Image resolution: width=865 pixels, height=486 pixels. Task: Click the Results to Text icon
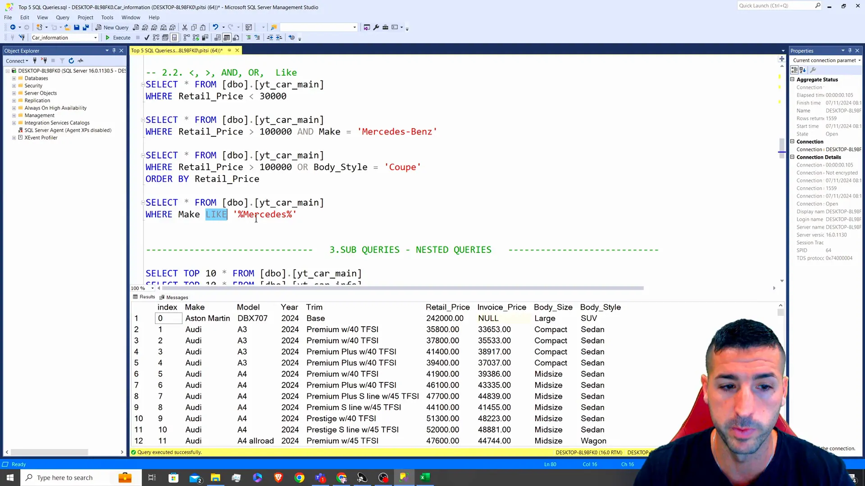[x=218, y=38]
